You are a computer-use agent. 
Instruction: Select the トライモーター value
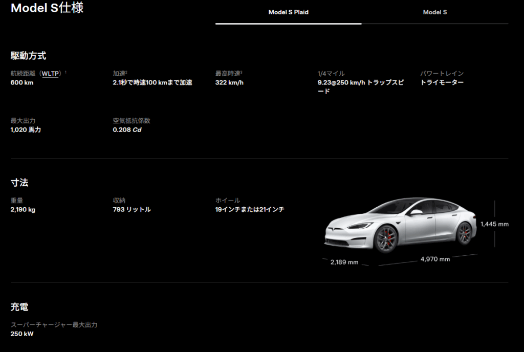tap(442, 82)
